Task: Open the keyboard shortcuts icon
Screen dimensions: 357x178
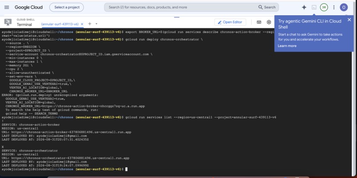Action: pos(259,22)
